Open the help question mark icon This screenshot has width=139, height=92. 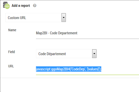35,6
